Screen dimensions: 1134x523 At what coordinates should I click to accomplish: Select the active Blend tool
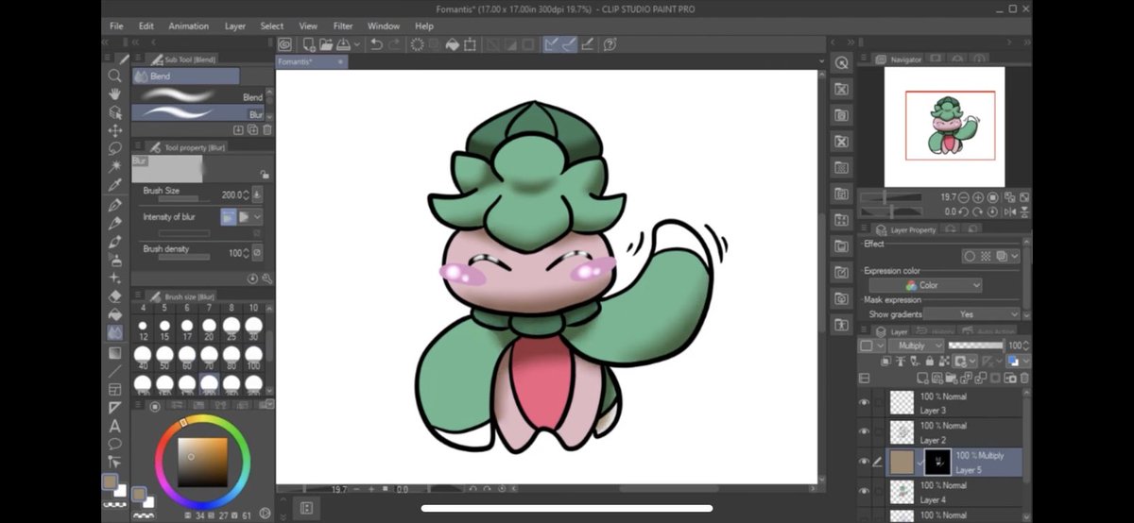coord(114,333)
